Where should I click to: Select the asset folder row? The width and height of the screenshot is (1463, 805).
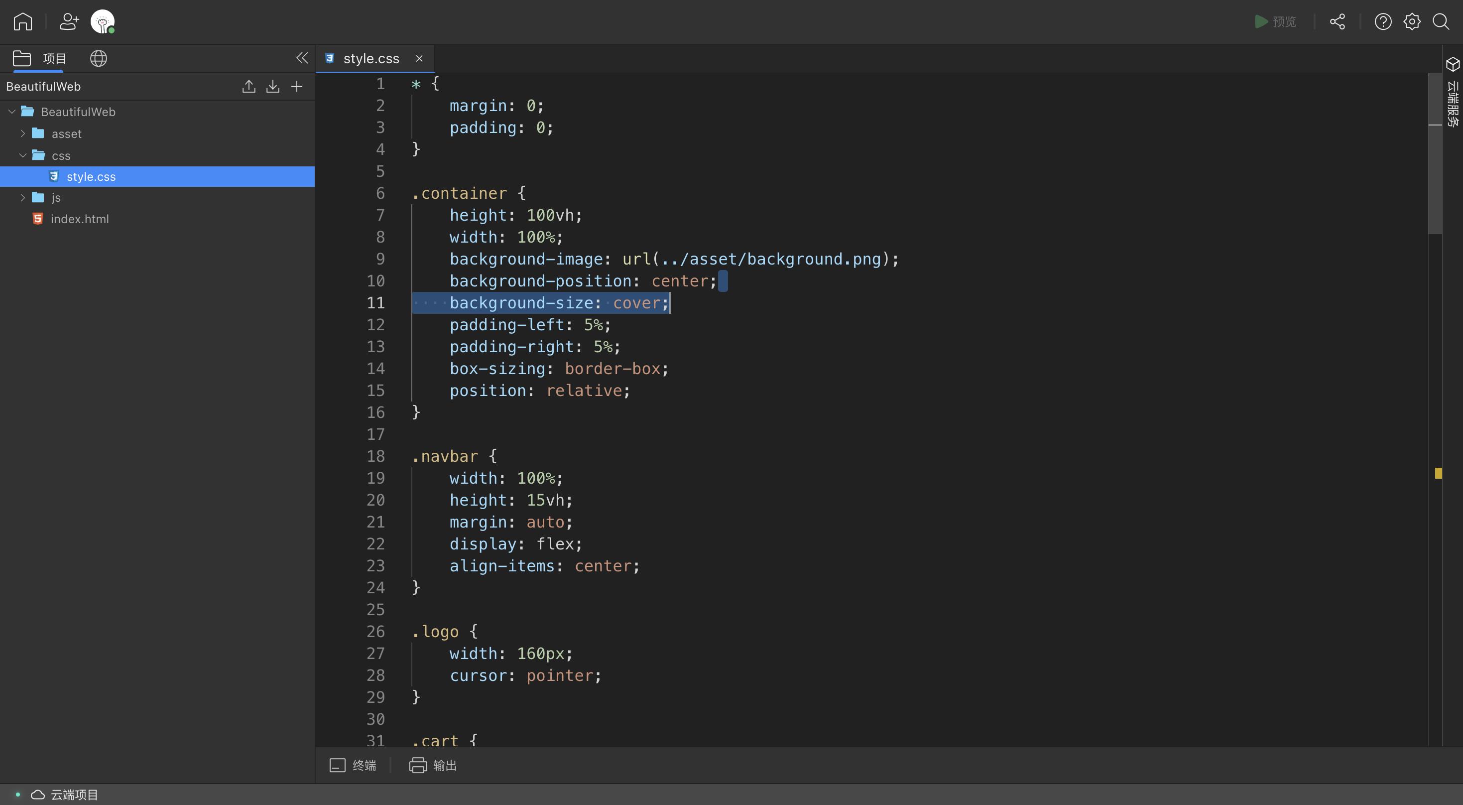[157, 134]
